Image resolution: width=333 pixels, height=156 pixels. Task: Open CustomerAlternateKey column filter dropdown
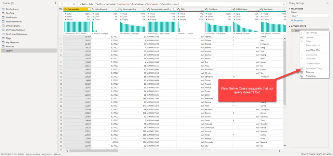[175, 9]
